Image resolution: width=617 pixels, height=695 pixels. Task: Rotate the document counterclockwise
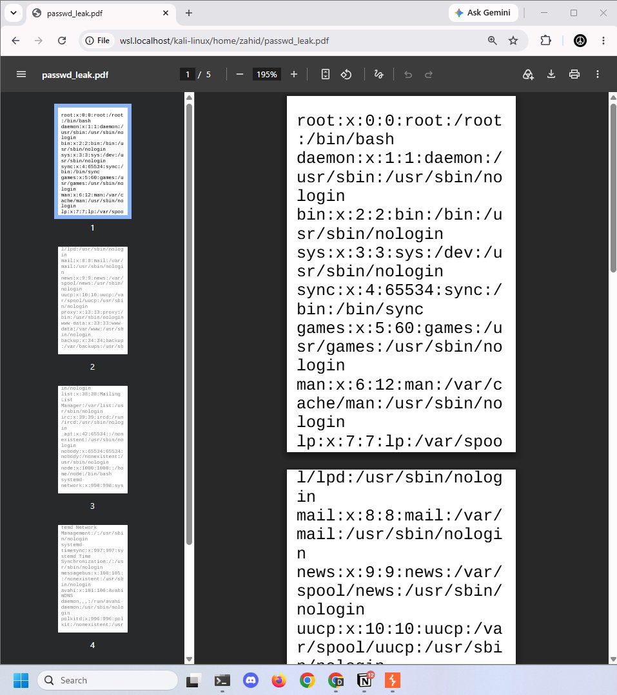(346, 75)
